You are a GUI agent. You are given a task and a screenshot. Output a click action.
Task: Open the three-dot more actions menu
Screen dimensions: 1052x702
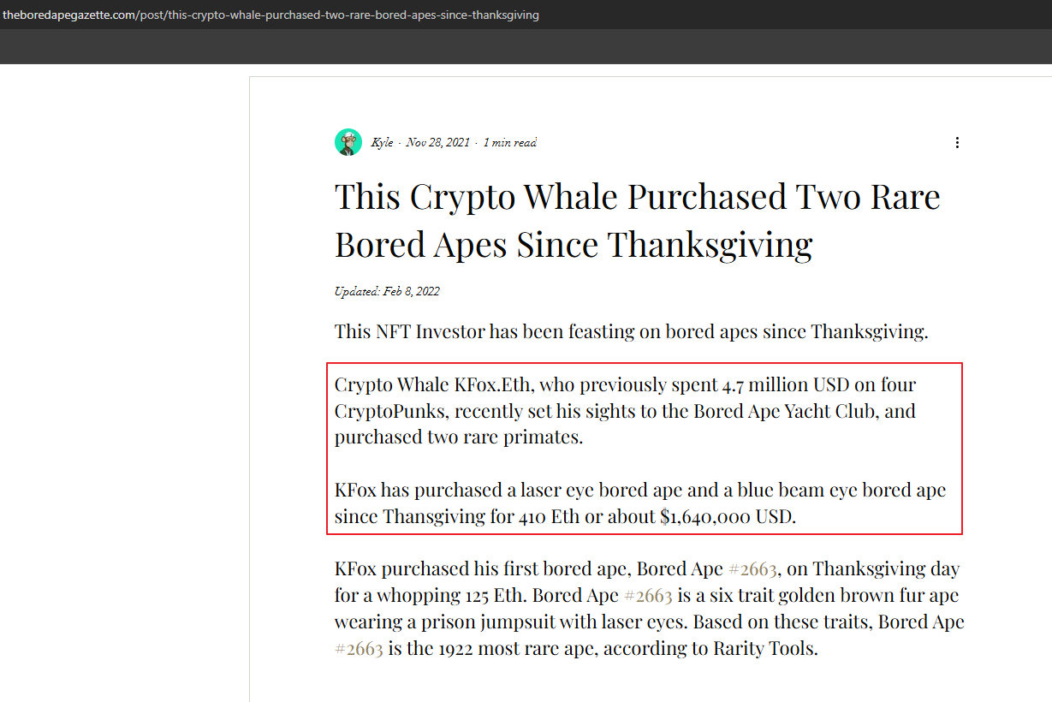(x=957, y=143)
